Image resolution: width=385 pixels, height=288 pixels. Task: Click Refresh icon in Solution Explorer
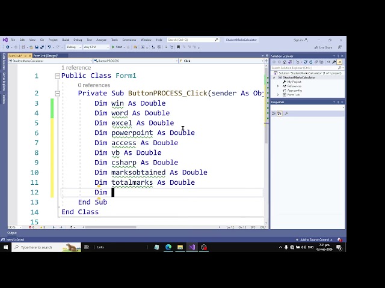coord(311,62)
